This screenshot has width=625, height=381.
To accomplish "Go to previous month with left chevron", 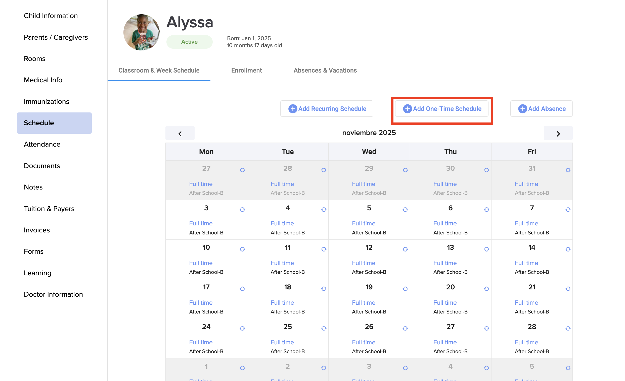I will (x=180, y=134).
